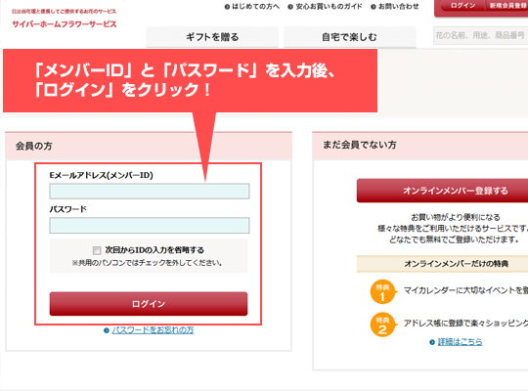Open the 詳細はこちら link

[x=460, y=342]
